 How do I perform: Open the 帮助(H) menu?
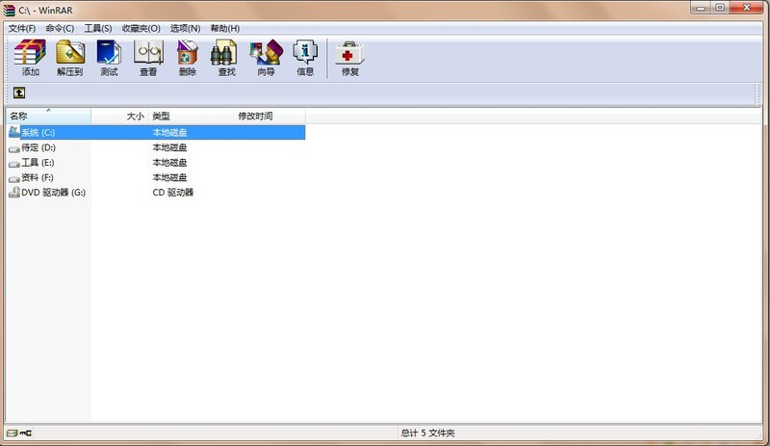point(225,29)
